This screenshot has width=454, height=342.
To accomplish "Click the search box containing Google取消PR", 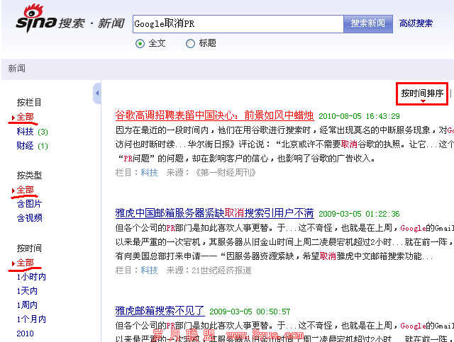I will 238,23.
